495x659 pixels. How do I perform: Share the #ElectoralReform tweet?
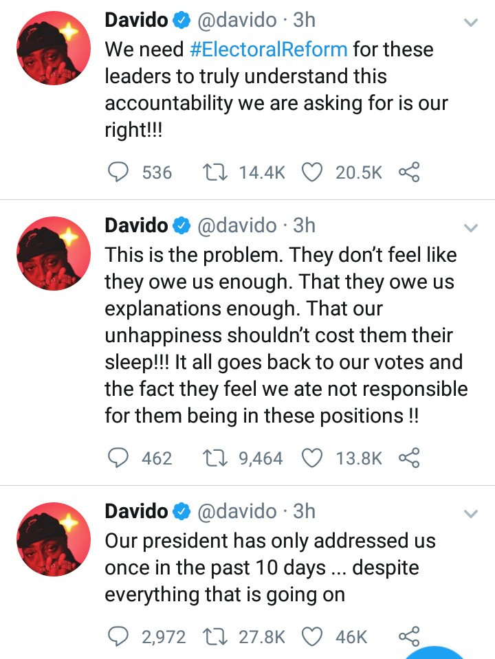(409, 172)
